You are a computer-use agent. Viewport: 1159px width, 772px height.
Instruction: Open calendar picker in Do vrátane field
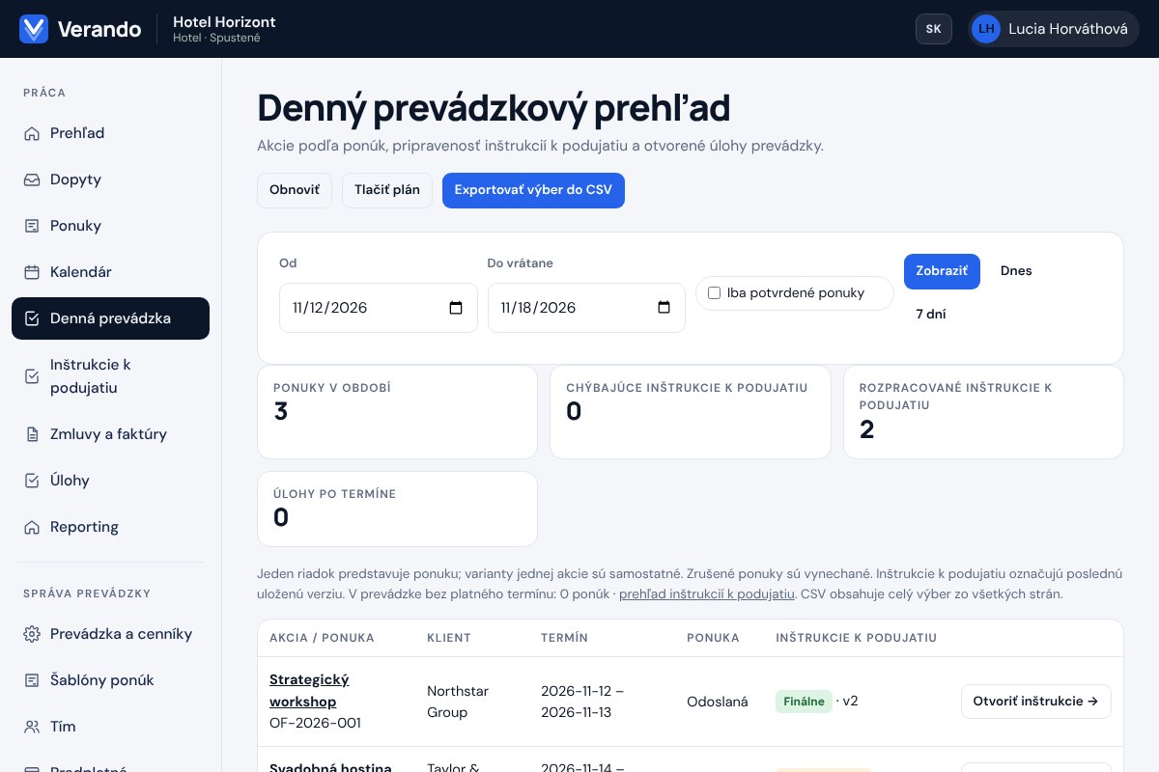coord(664,308)
